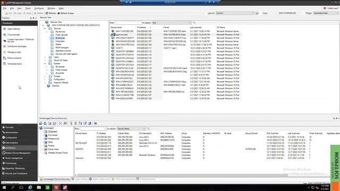Screen dimensions: 340x191
Task: Click search magnifier beside Device Name column filter
Action: click(148, 128)
